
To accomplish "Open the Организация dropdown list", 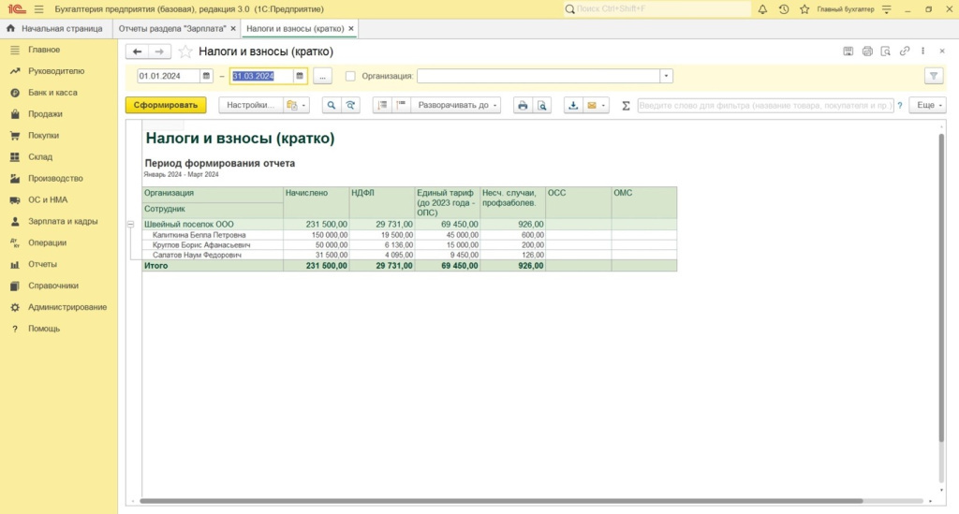I will point(666,76).
